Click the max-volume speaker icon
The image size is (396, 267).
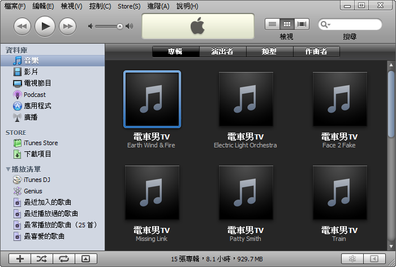130,26
